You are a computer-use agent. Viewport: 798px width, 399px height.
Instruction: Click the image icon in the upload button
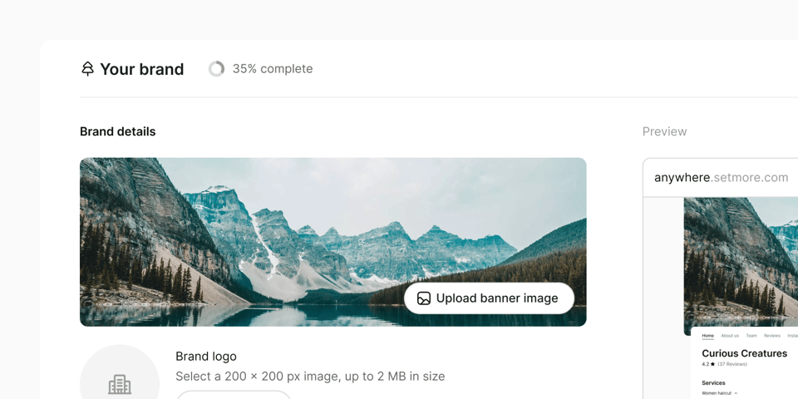tap(424, 298)
